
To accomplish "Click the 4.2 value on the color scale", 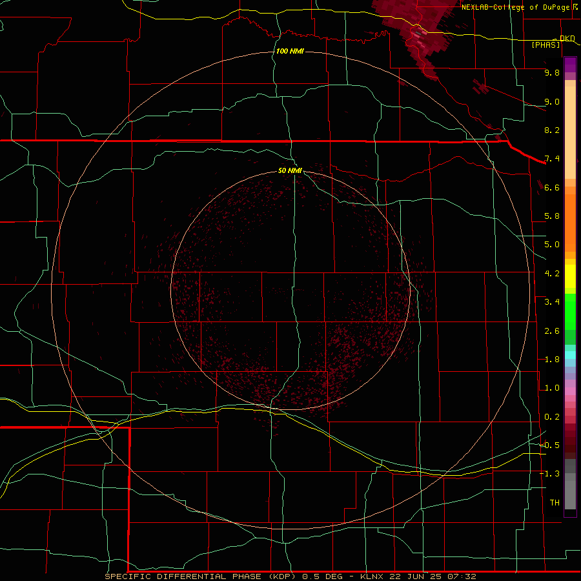I will pyautogui.click(x=552, y=274).
